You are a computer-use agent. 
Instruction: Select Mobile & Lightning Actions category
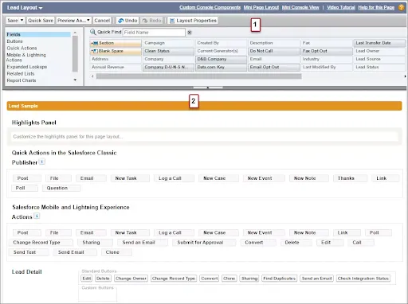pos(26,57)
